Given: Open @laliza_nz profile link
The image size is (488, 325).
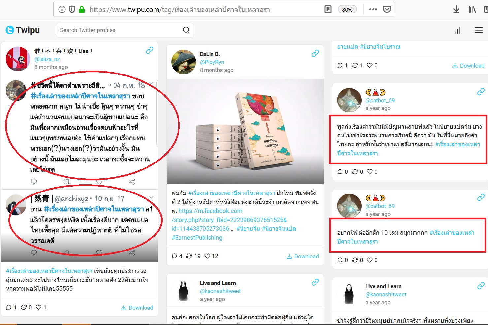Looking at the screenshot, I should pyautogui.click(x=47, y=59).
